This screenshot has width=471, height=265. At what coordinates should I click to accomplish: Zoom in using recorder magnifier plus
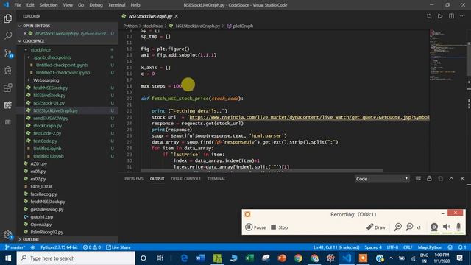click(398, 227)
